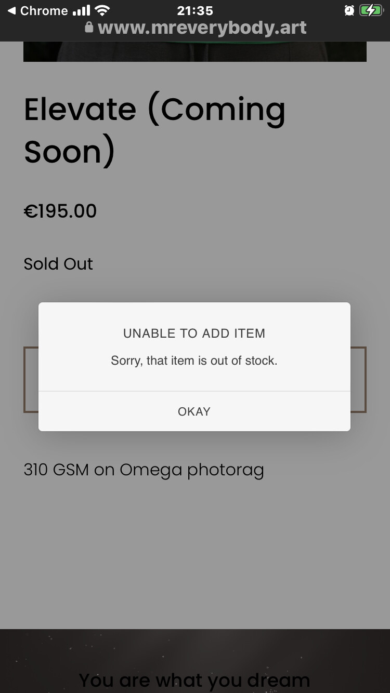Viewport: 390px width, 693px height.
Task: Tap the Elevate (Coming Soon) product title
Action: click(154, 130)
